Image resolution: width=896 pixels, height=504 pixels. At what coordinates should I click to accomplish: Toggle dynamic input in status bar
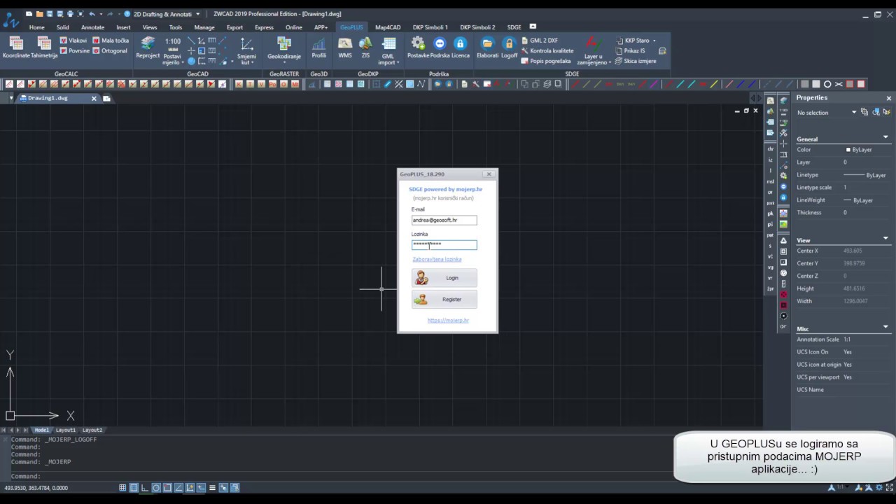[x=201, y=487]
